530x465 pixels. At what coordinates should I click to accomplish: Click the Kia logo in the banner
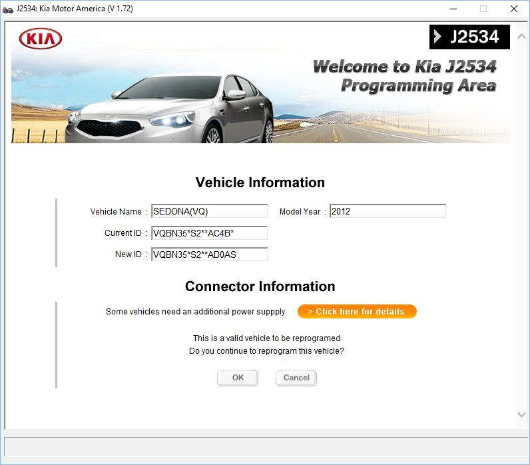tap(41, 39)
